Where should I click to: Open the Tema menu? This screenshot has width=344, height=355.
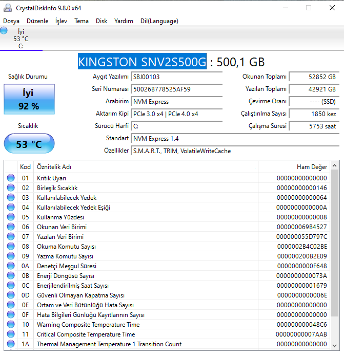click(82, 21)
